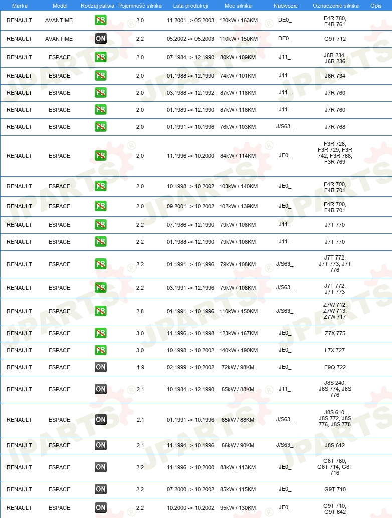Click ON diesel icon in the F9Q 722 row
This screenshot has height=518, width=392.
point(100,367)
